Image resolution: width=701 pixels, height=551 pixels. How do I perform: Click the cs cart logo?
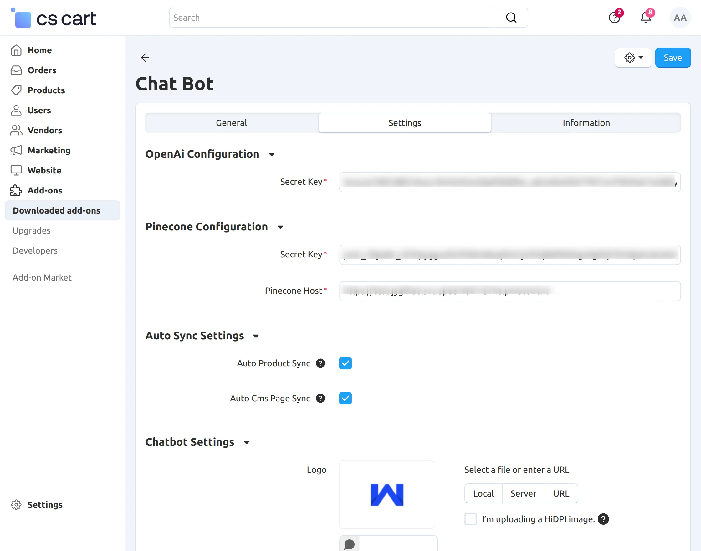54,18
